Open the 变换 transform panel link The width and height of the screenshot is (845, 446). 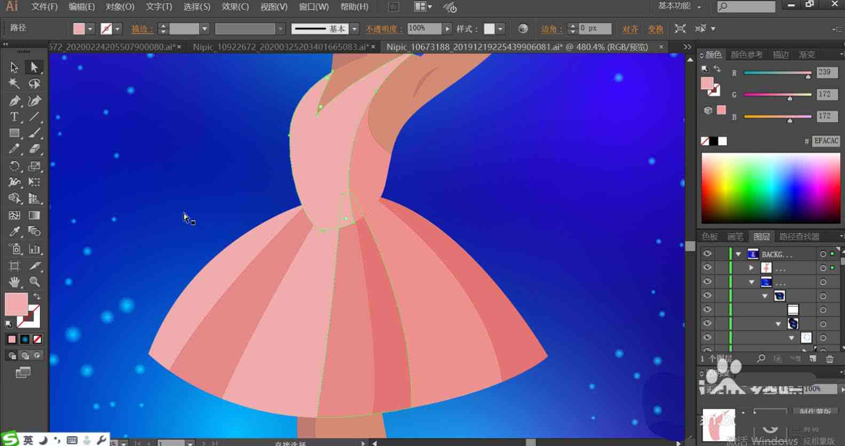(656, 29)
